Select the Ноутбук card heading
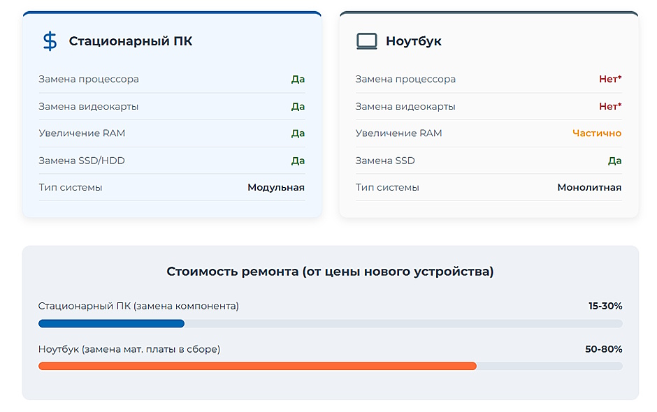Viewport: 657px width, 412px height. tap(414, 41)
